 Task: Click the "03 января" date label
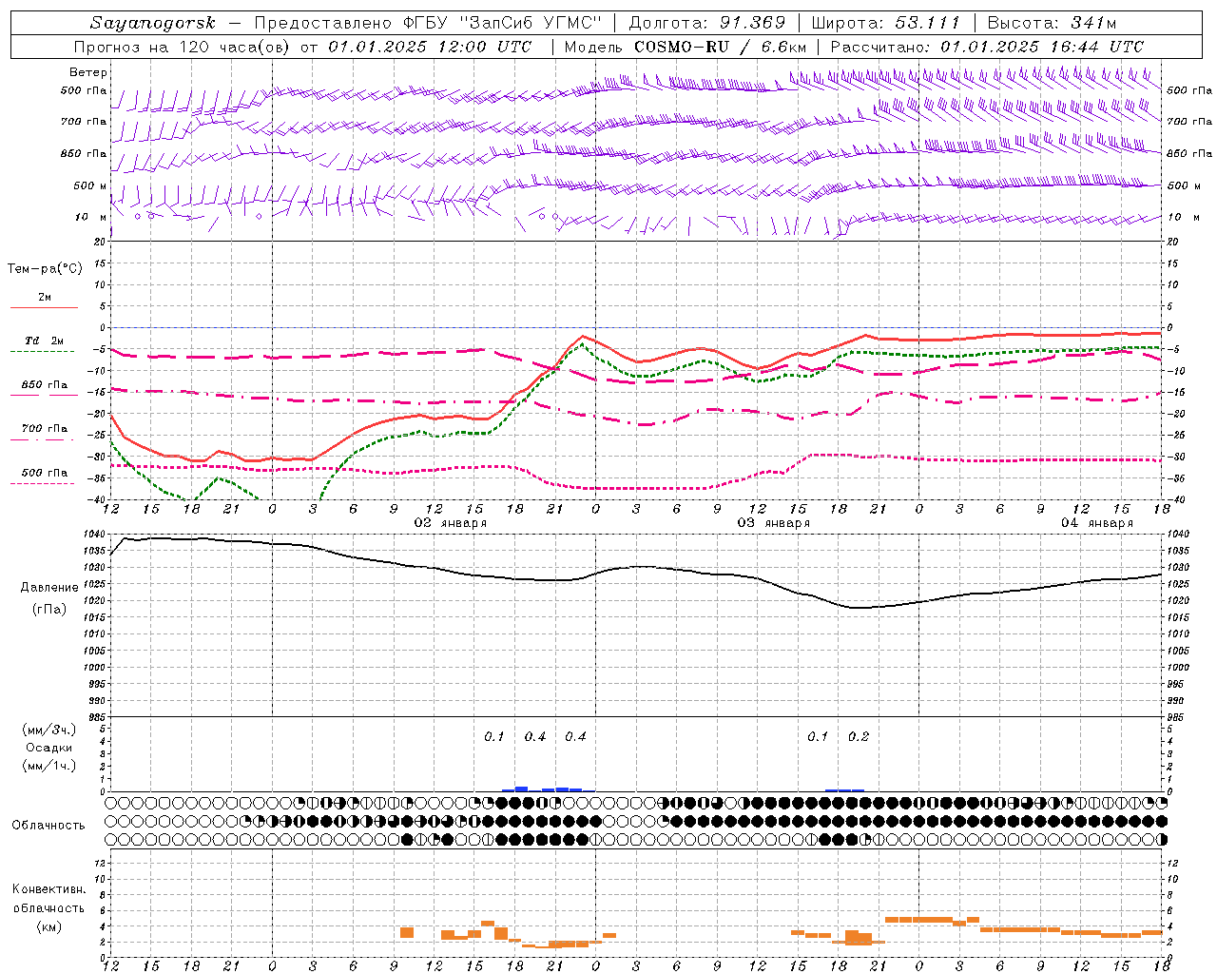pyautogui.click(x=774, y=523)
